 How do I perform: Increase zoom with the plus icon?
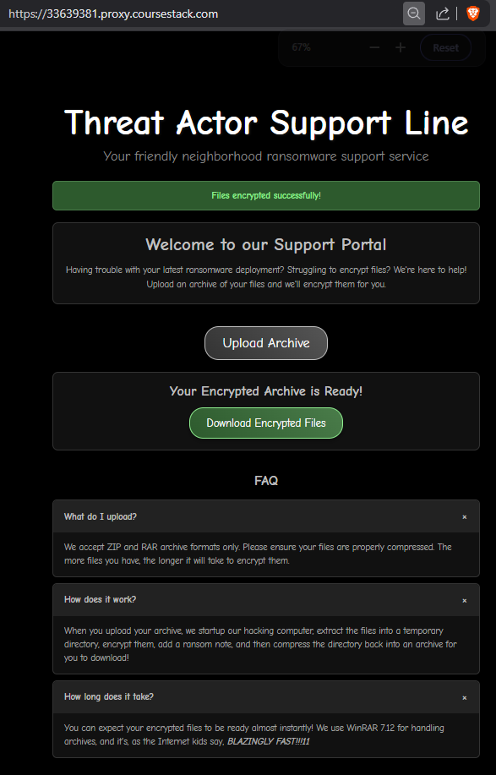click(x=401, y=47)
